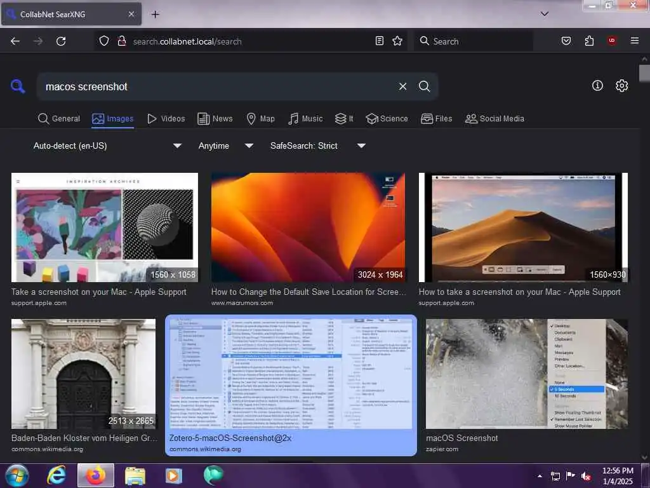Show hidden tray icons arrow
650x488 pixels.
click(x=540, y=476)
